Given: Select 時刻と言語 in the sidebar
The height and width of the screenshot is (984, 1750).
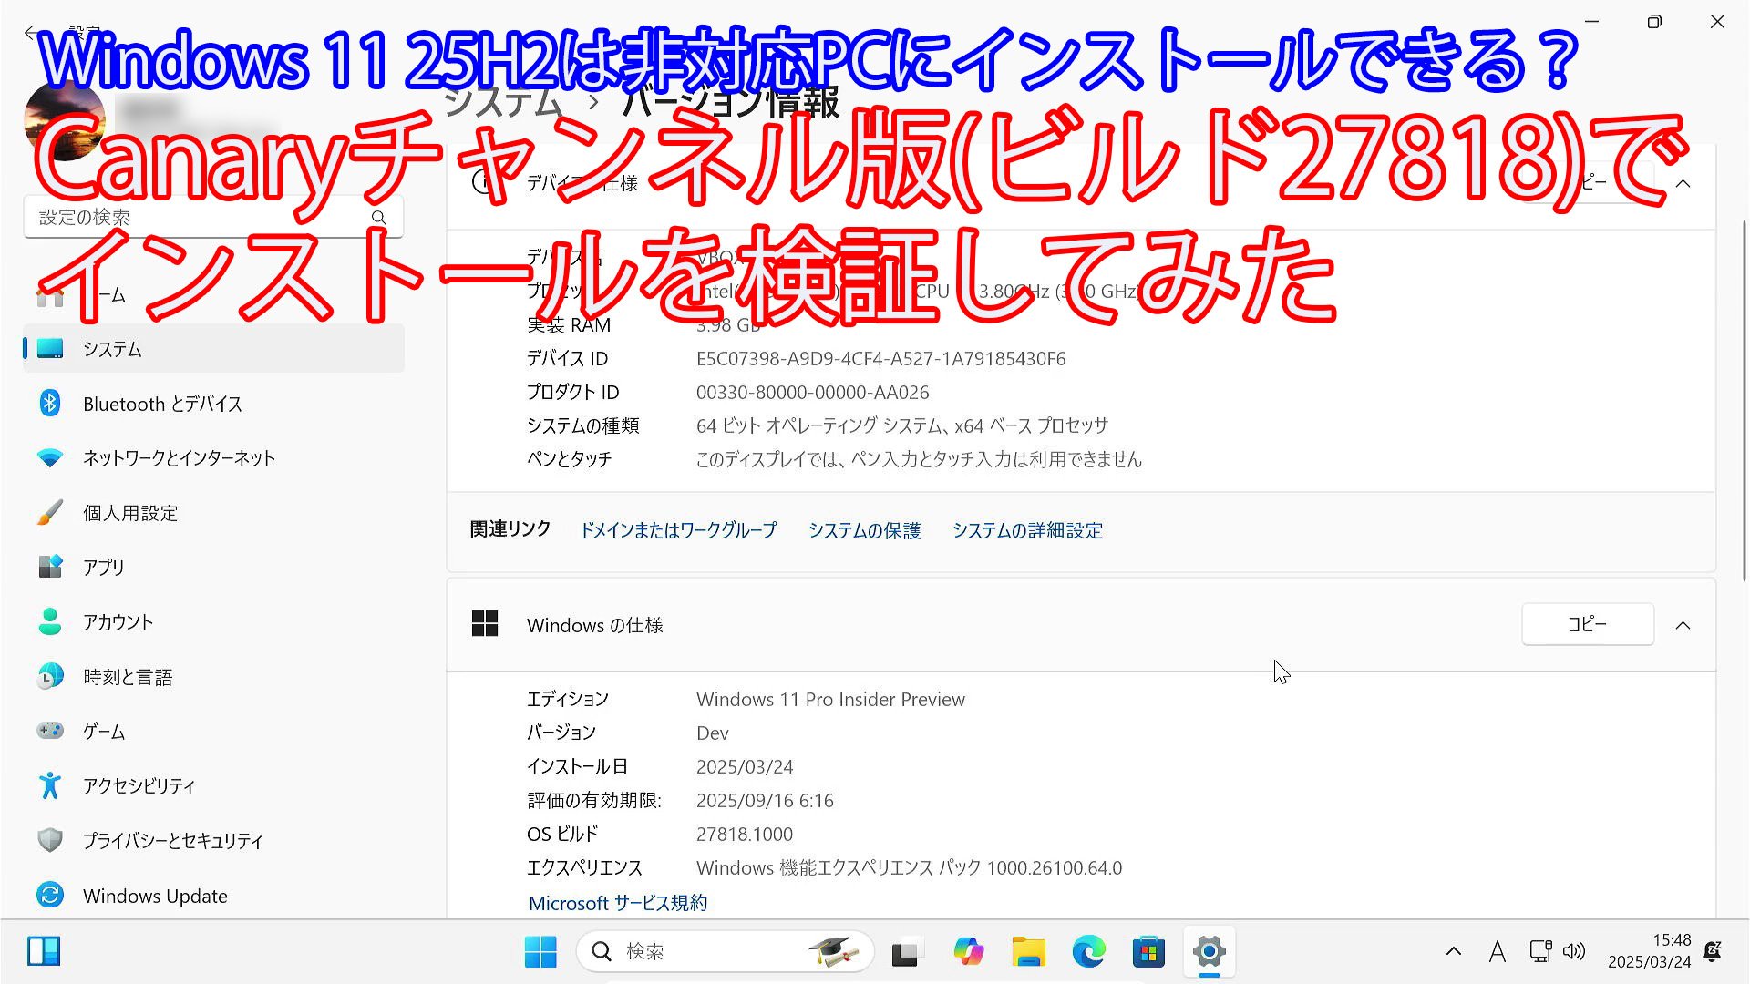Looking at the screenshot, I should click(213, 677).
